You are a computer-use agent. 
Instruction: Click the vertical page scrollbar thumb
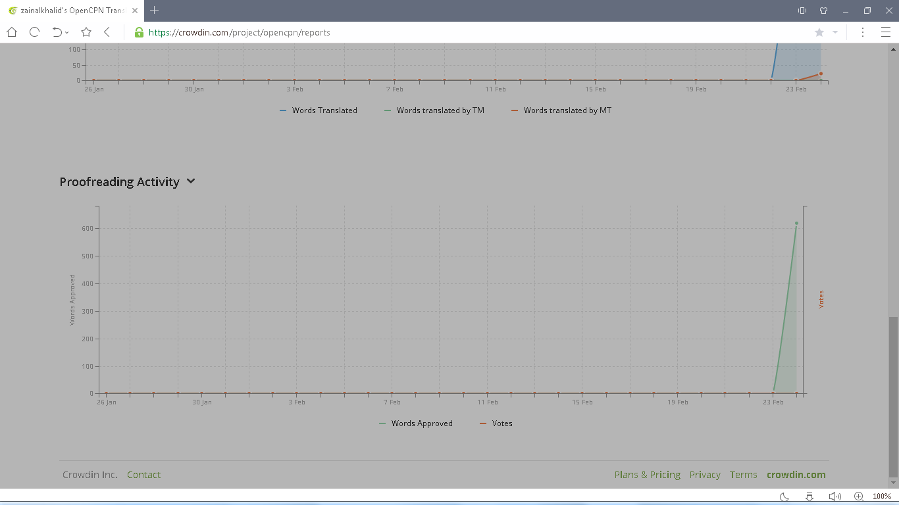tap(893, 397)
